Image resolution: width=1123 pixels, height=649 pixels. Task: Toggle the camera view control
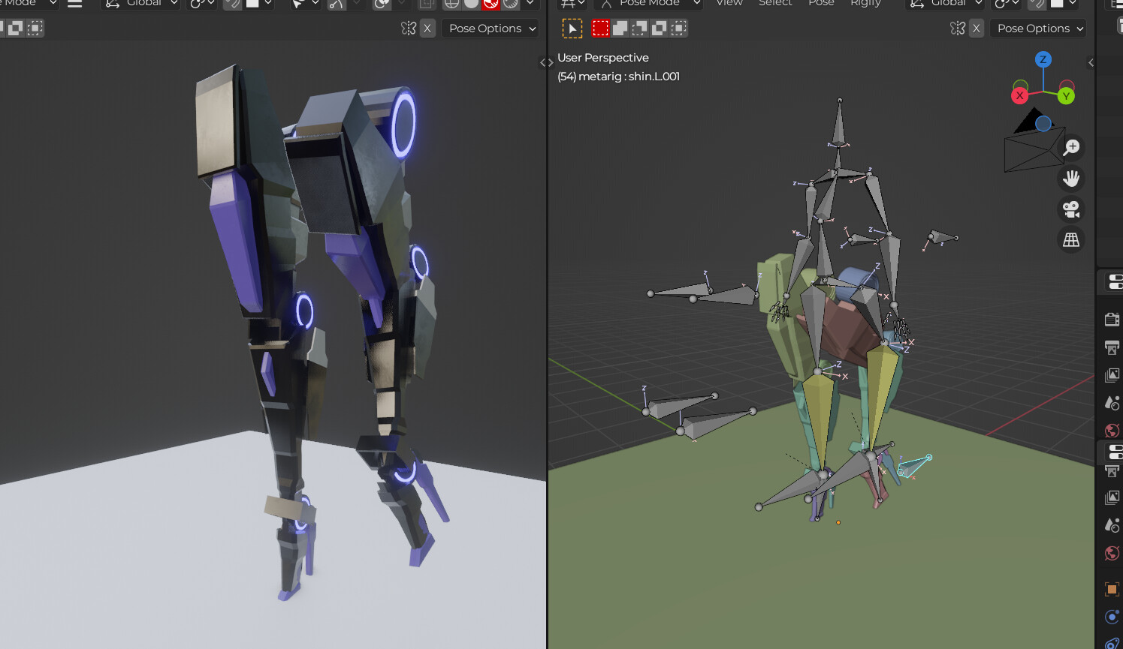[x=1071, y=209]
